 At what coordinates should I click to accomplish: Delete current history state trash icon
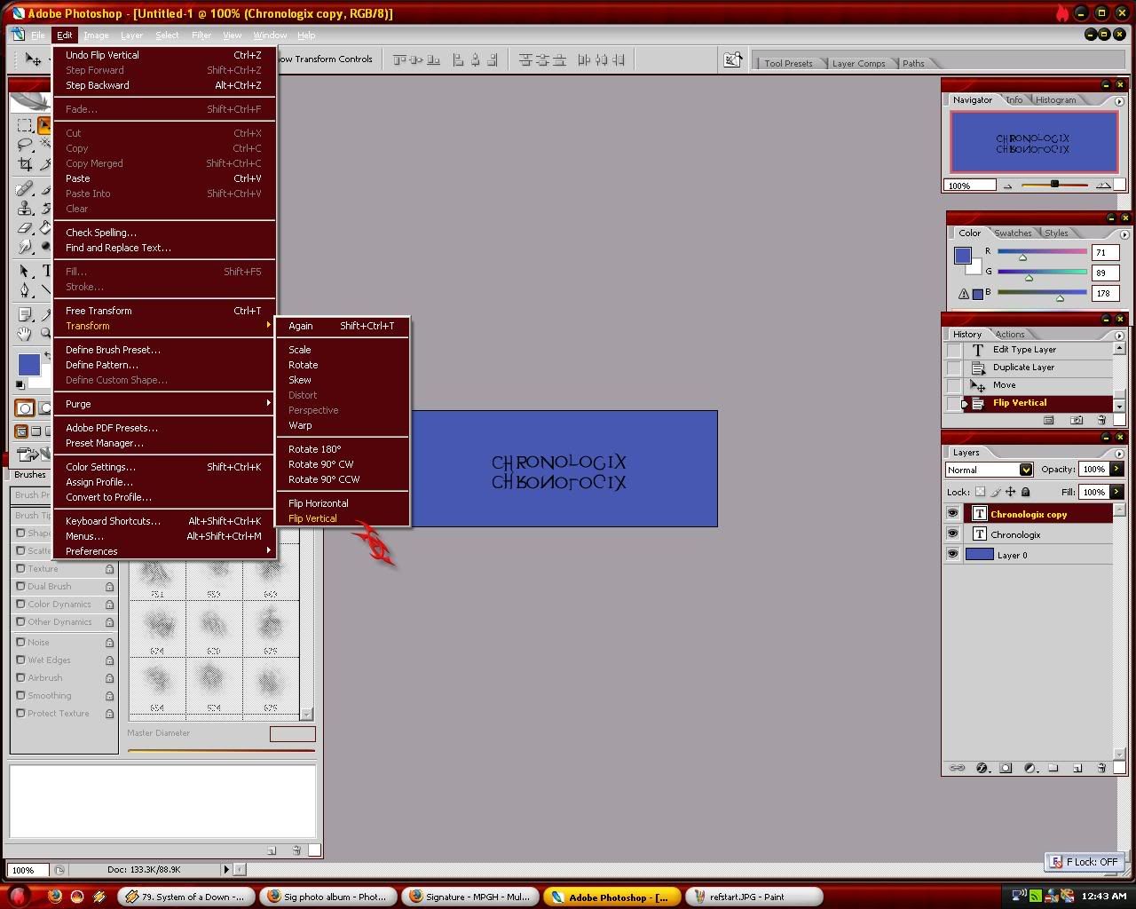point(1101,420)
